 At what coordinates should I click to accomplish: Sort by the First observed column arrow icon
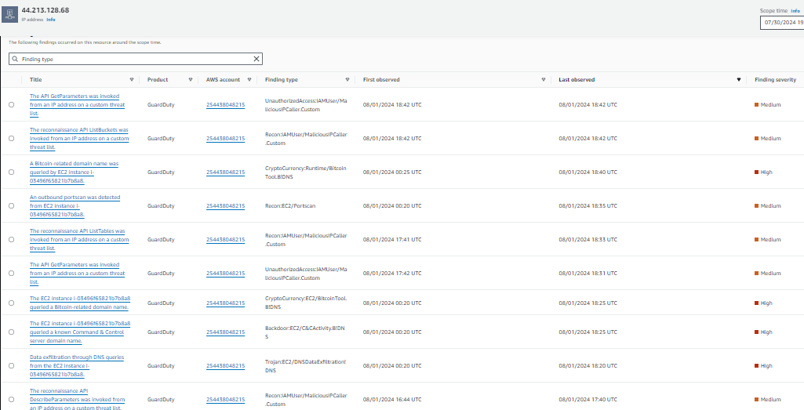pos(544,80)
